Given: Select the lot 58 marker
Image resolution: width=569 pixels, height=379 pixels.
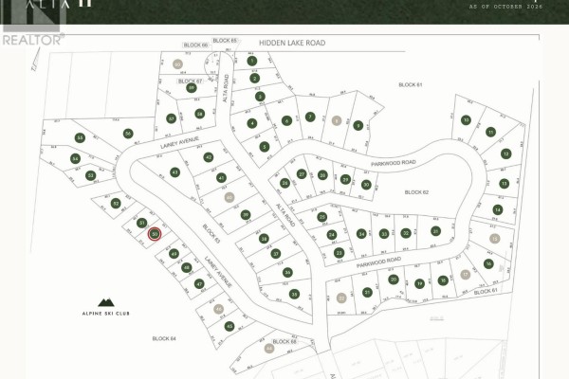Looking at the screenshot, I should 199,114.
